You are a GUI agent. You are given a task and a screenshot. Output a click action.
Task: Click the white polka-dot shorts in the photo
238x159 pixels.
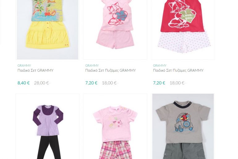[184, 42]
